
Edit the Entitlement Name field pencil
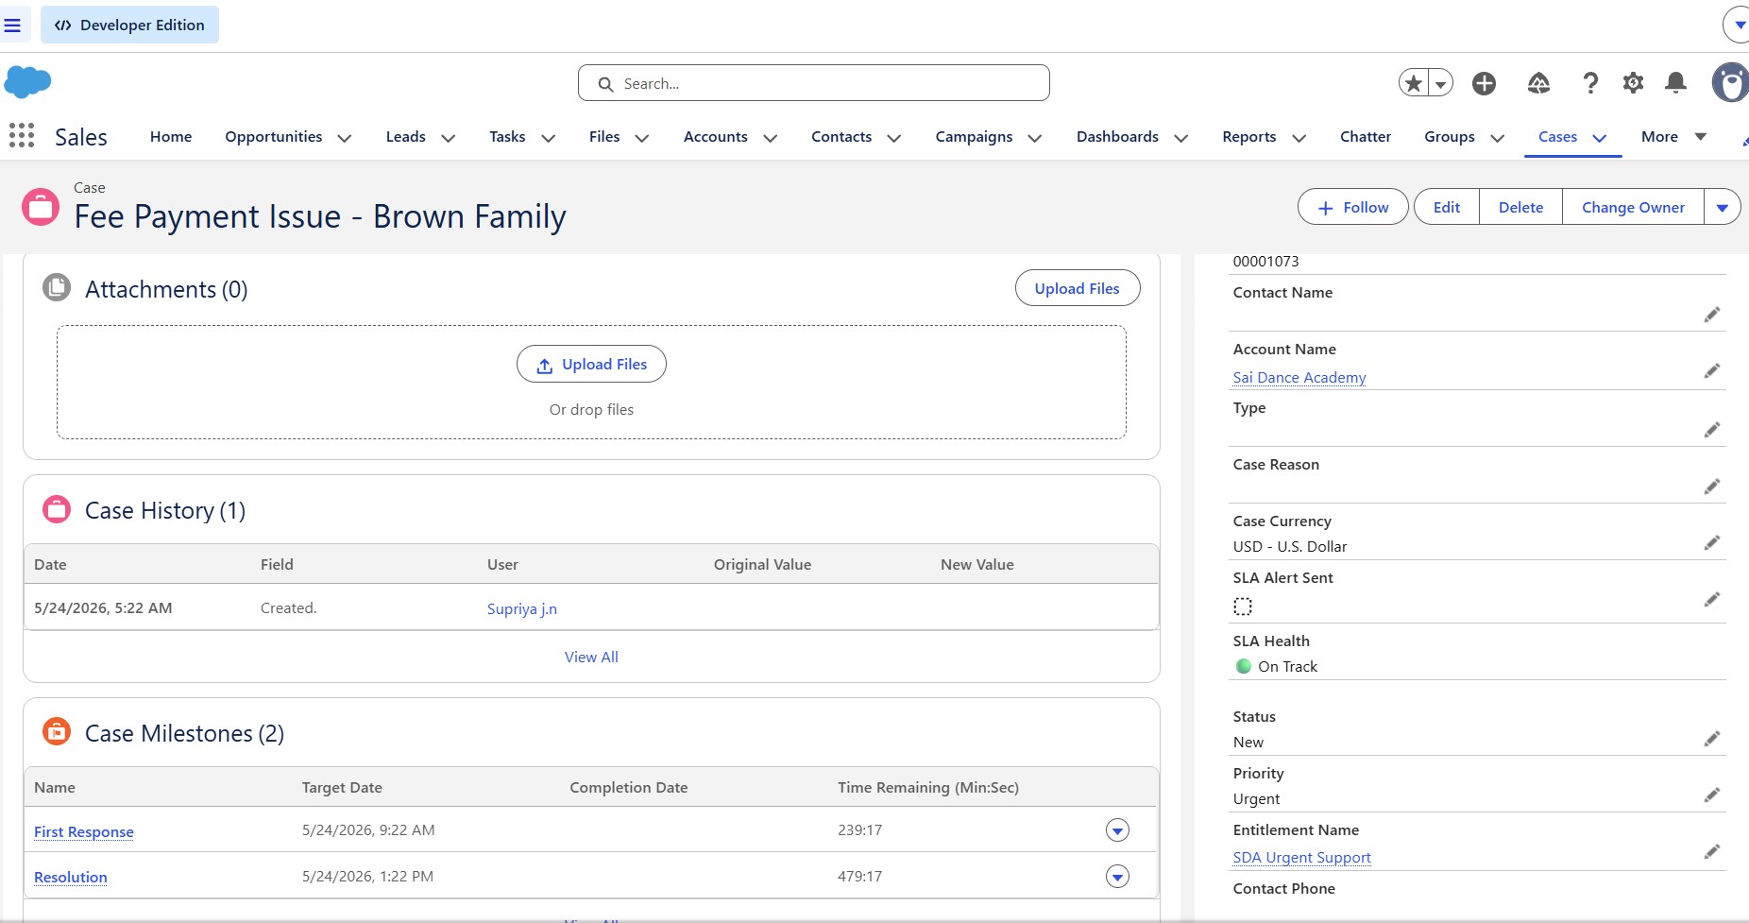(1712, 852)
